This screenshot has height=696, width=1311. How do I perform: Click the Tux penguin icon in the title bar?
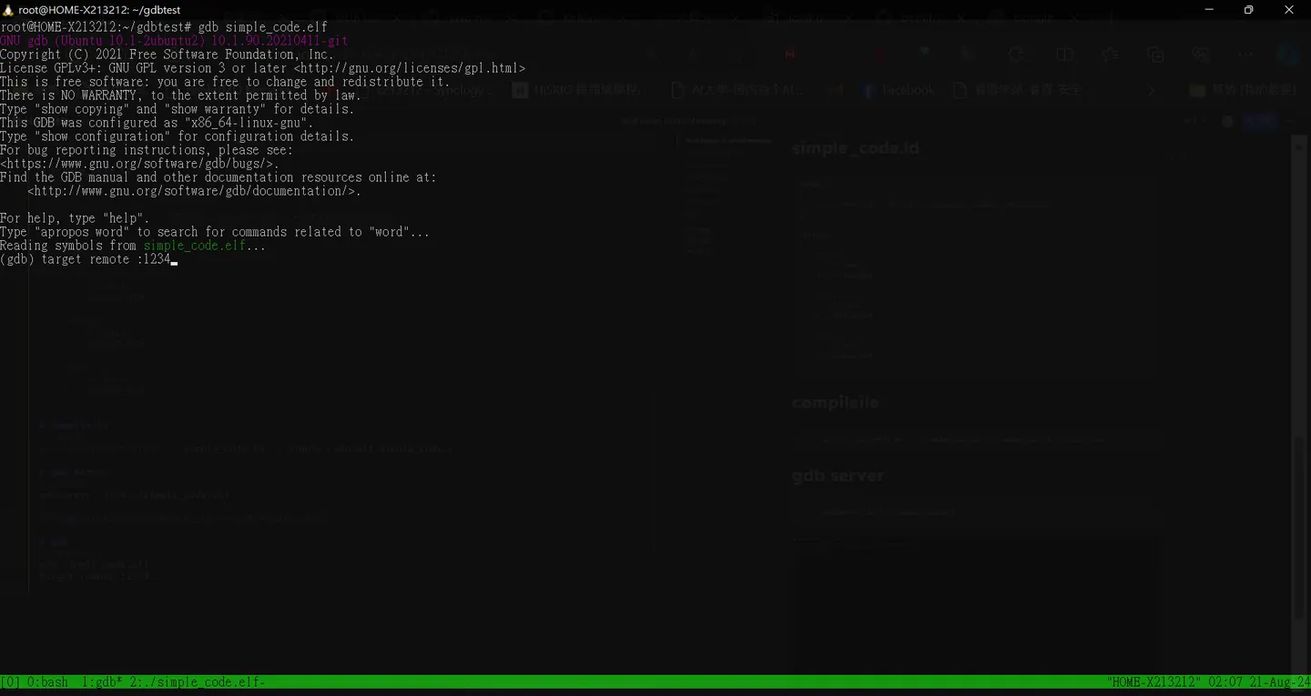(8, 10)
